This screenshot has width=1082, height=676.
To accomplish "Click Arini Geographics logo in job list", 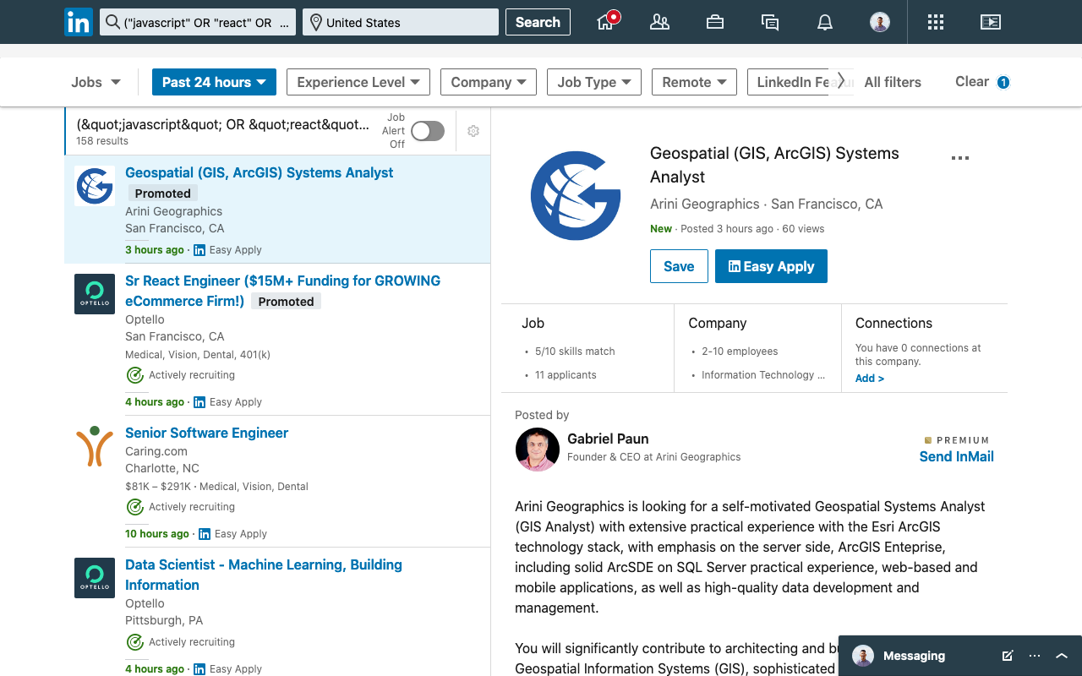I will (x=95, y=186).
